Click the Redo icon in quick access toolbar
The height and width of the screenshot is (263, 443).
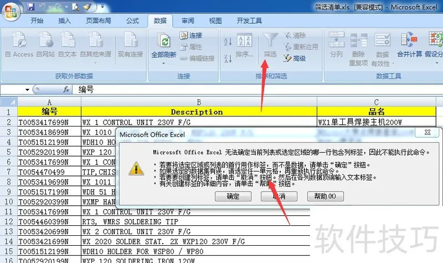point(59,7)
